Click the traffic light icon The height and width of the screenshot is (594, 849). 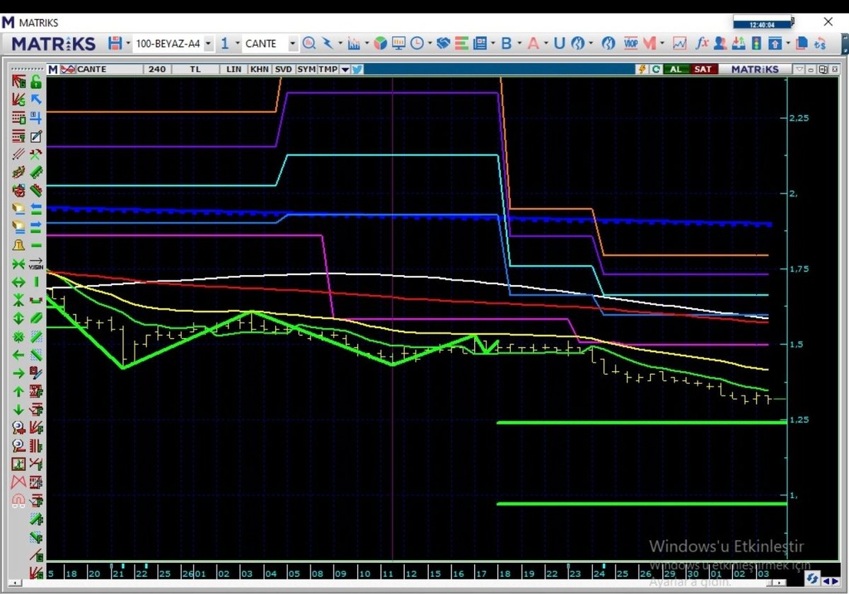[756, 43]
